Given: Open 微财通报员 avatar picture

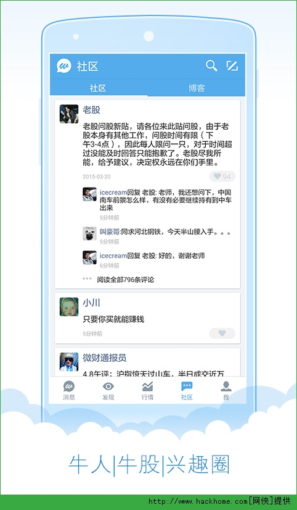Looking at the screenshot, I should point(69,362).
